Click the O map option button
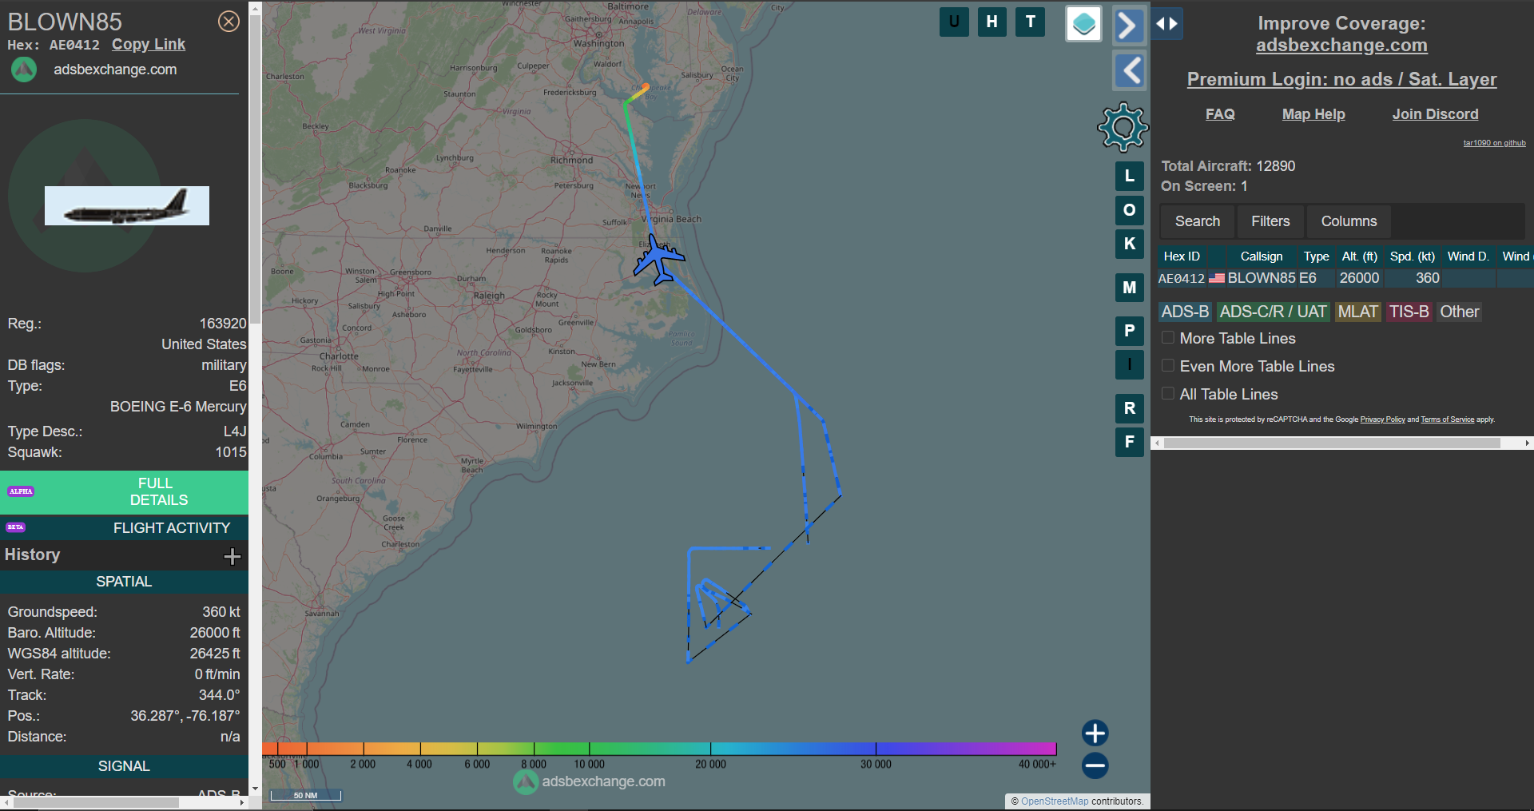Image resolution: width=1534 pixels, height=811 pixels. pyautogui.click(x=1129, y=210)
